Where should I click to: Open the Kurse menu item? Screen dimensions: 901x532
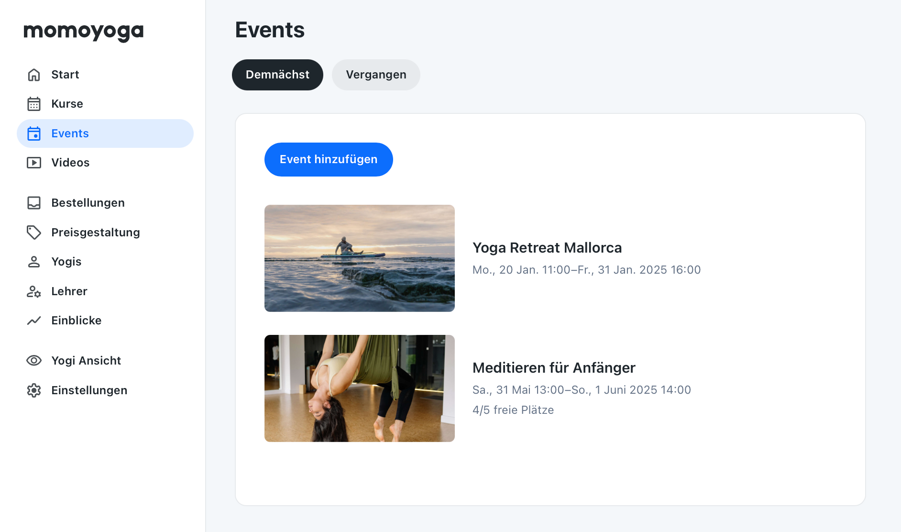point(67,104)
